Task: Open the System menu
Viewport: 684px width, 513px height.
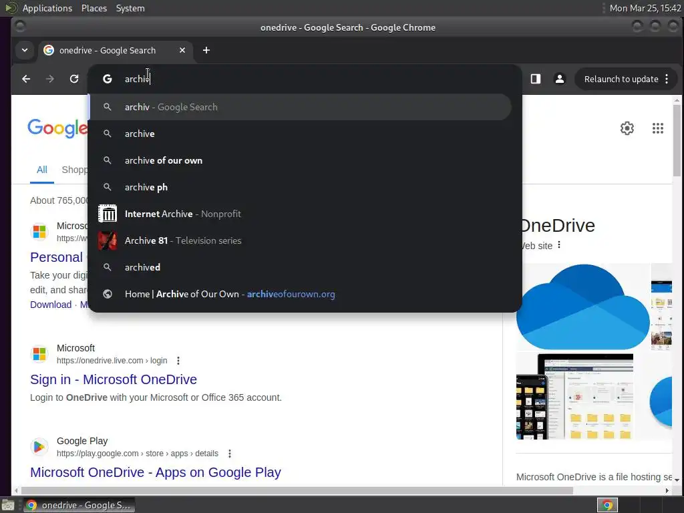Action: click(130, 8)
